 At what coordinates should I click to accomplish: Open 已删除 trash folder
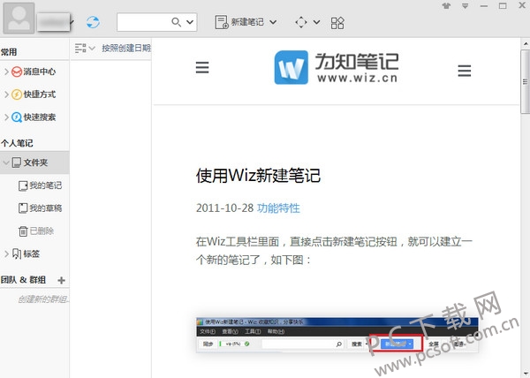36,231
